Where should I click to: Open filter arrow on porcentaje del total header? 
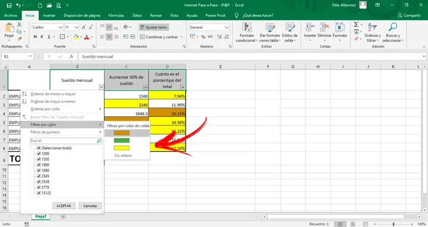pos(182,87)
